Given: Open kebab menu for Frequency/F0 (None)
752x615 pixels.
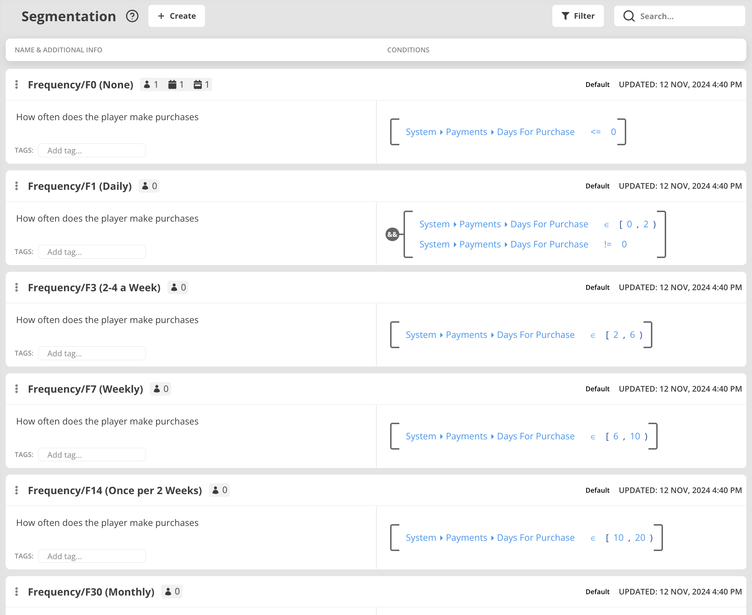Looking at the screenshot, I should click(x=17, y=85).
